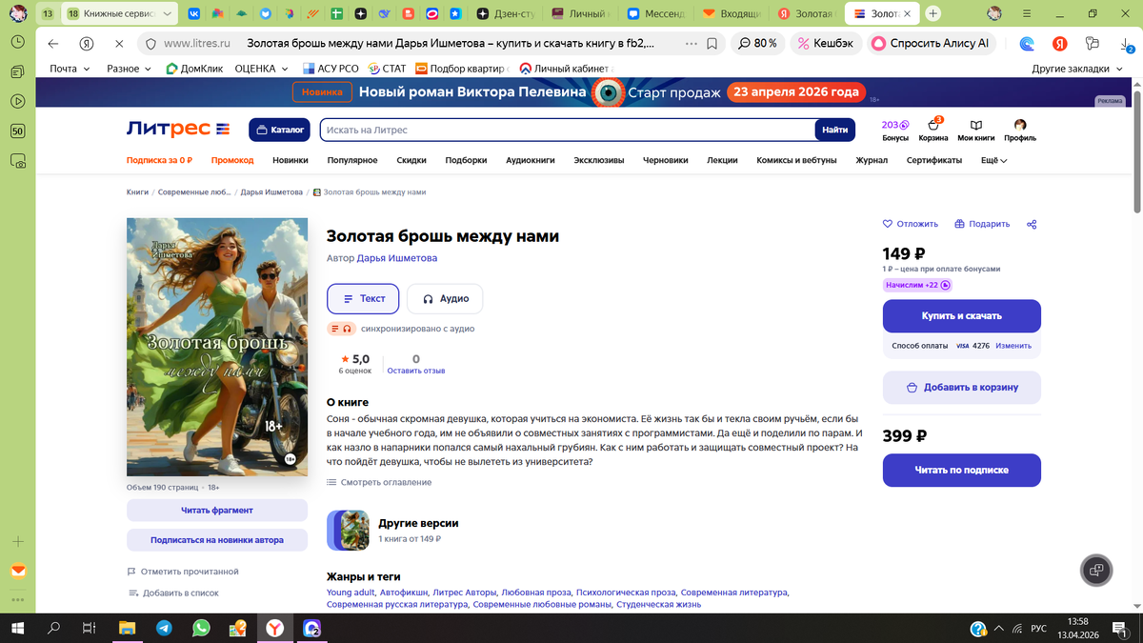
Task: Mark book as Отметить прочитанной
Action: pyautogui.click(x=183, y=572)
